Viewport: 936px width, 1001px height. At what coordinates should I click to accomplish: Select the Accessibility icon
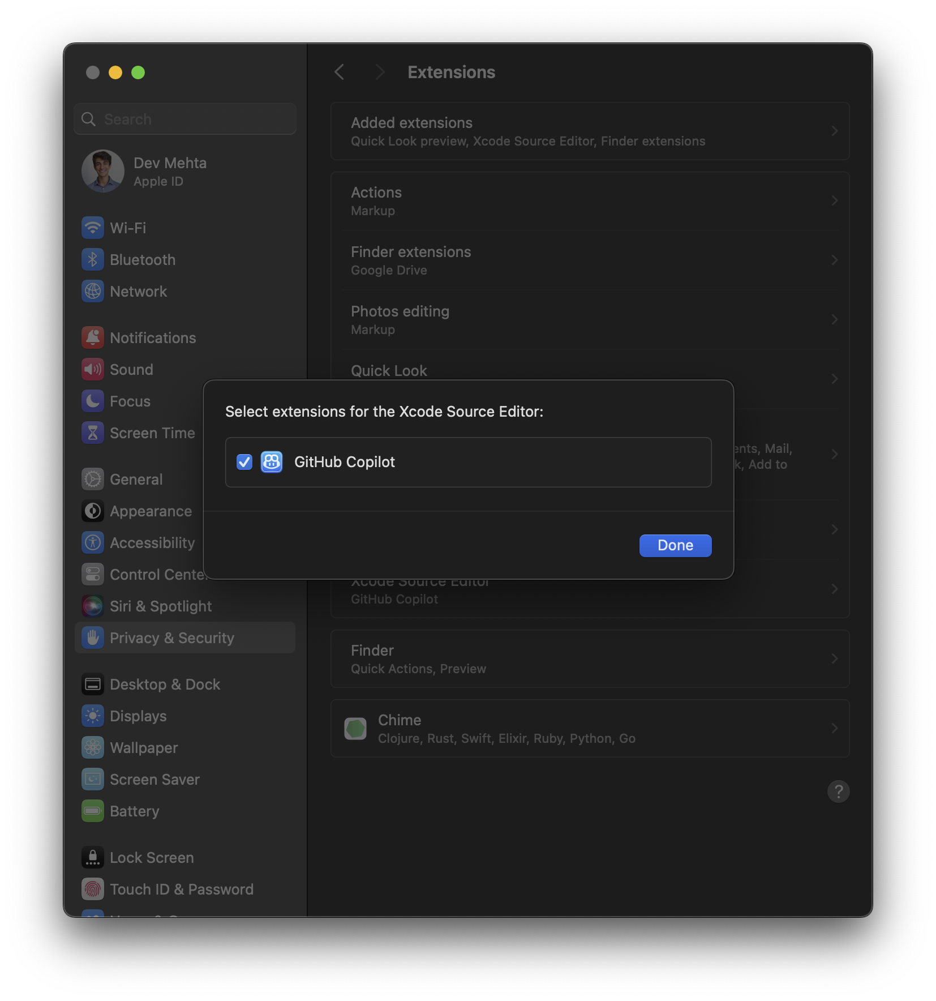[x=93, y=542]
